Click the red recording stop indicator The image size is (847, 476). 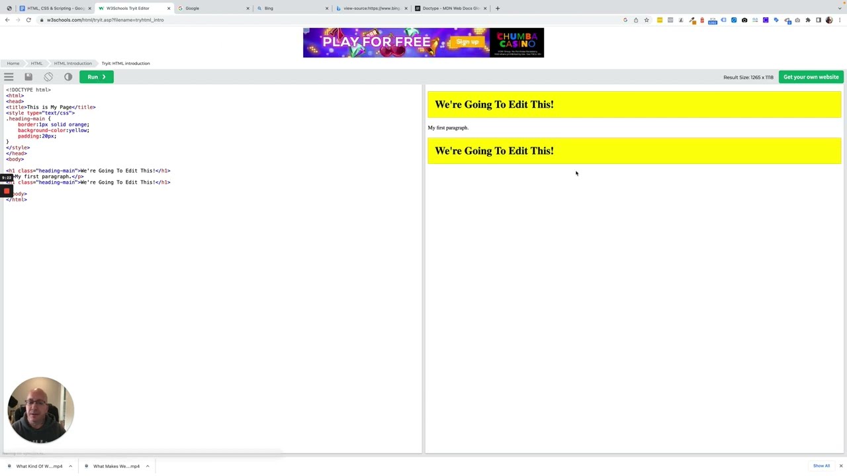(7, 191)
